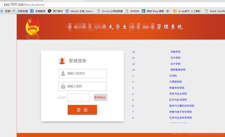This screenshot has width=225, height=137.
Task: Focus the 验证码 captcha input box
Action: point(79,98)
